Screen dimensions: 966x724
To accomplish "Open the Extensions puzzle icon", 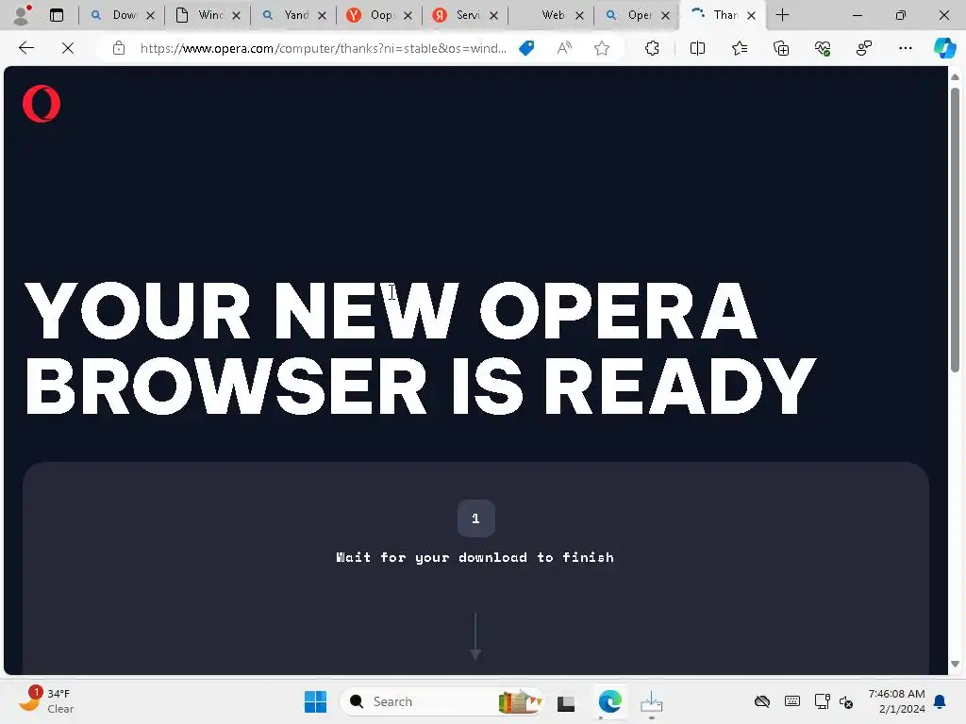I will [652, 48].
